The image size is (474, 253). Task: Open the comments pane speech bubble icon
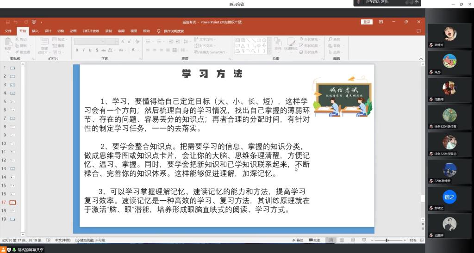pyautogui.click(x=418, y=31)
